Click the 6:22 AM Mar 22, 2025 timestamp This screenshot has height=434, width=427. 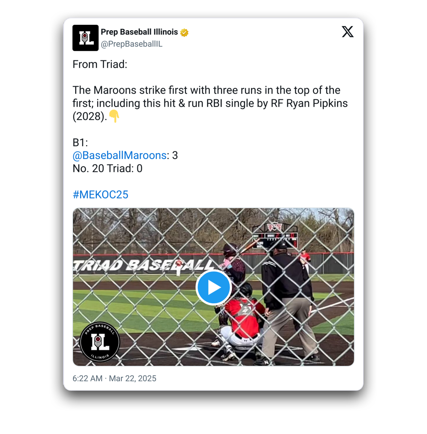(x=114, y=378)
